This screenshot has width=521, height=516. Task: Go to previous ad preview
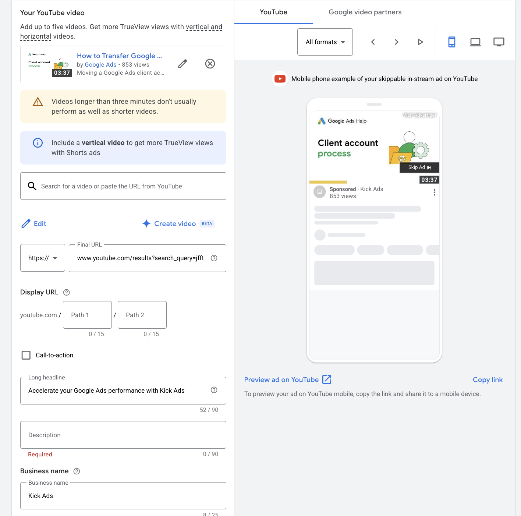[373, 42]
